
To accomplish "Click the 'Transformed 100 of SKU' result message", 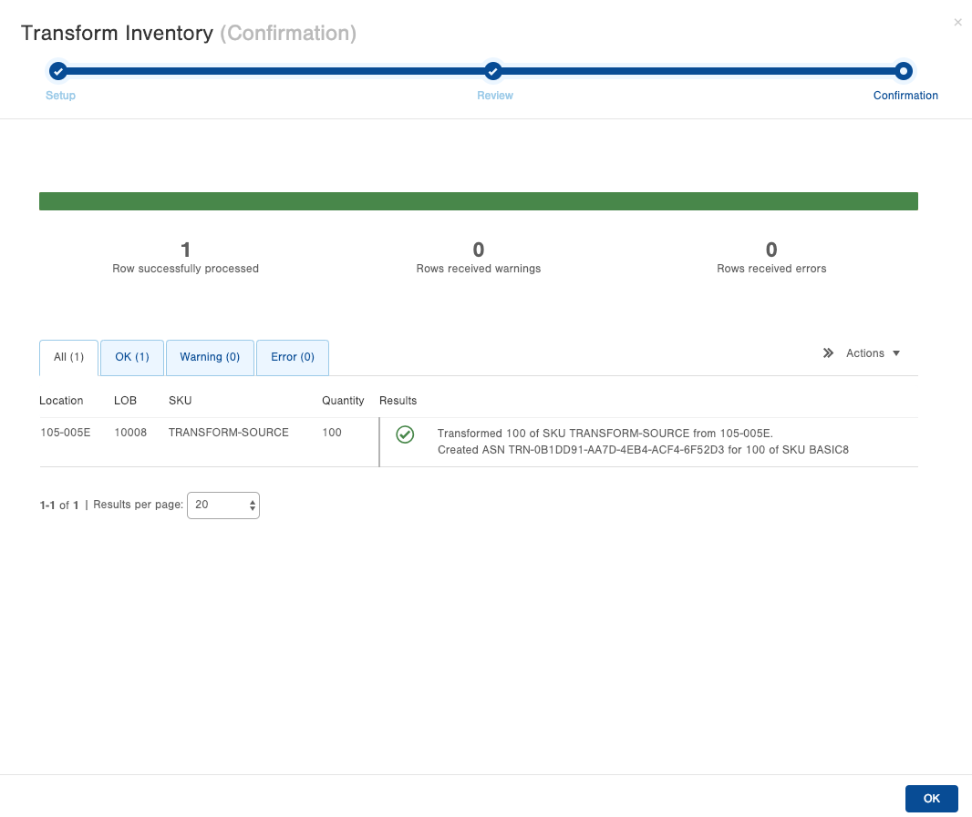I will point(605,434).
